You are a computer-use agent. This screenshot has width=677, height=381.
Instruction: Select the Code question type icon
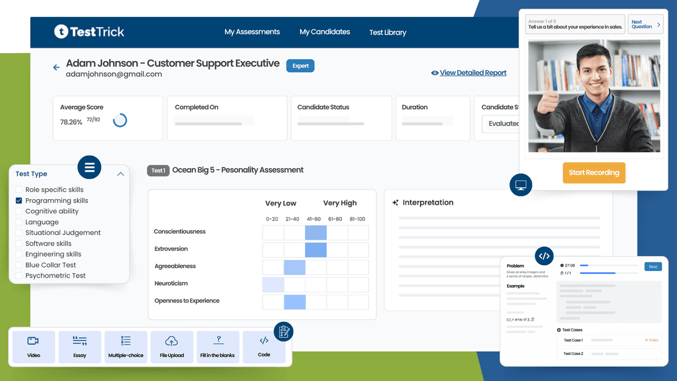(x=263, y=347)
